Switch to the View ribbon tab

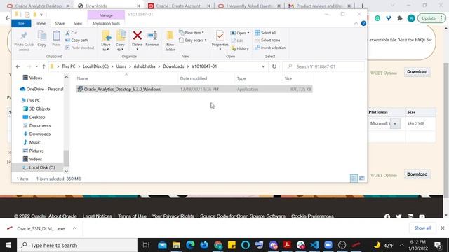[78, 23]
